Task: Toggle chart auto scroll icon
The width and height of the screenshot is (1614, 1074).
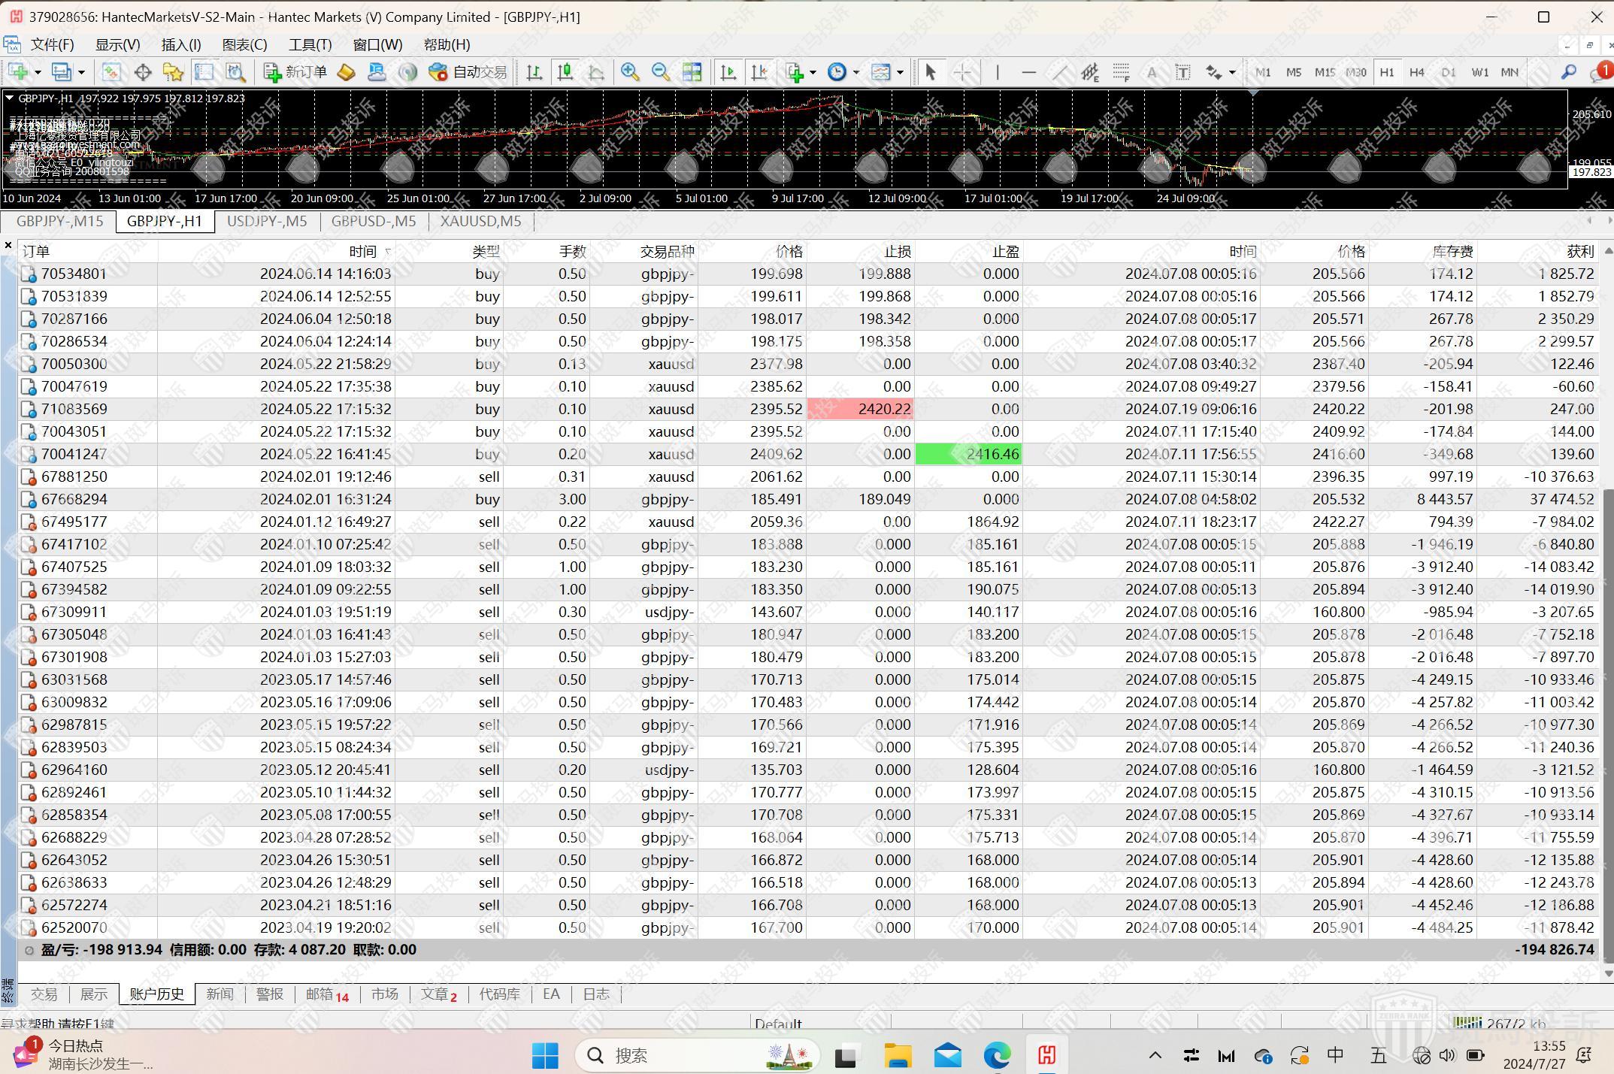Action: [x=728, y=72]
